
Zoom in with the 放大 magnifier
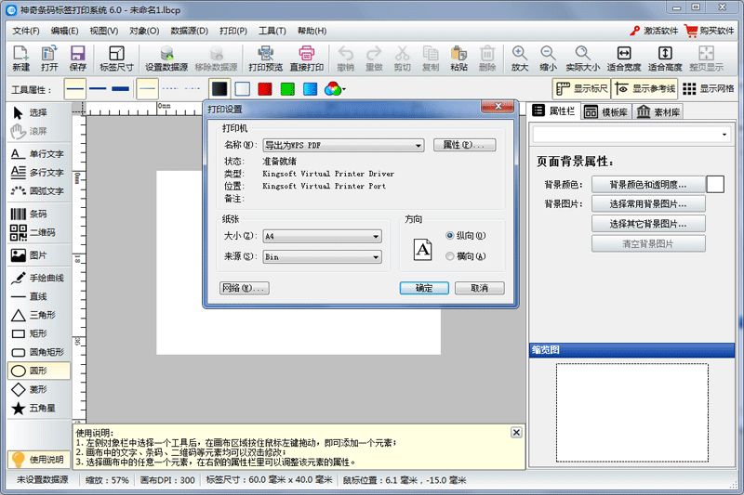pyautogui.click(x=520, y=59)
